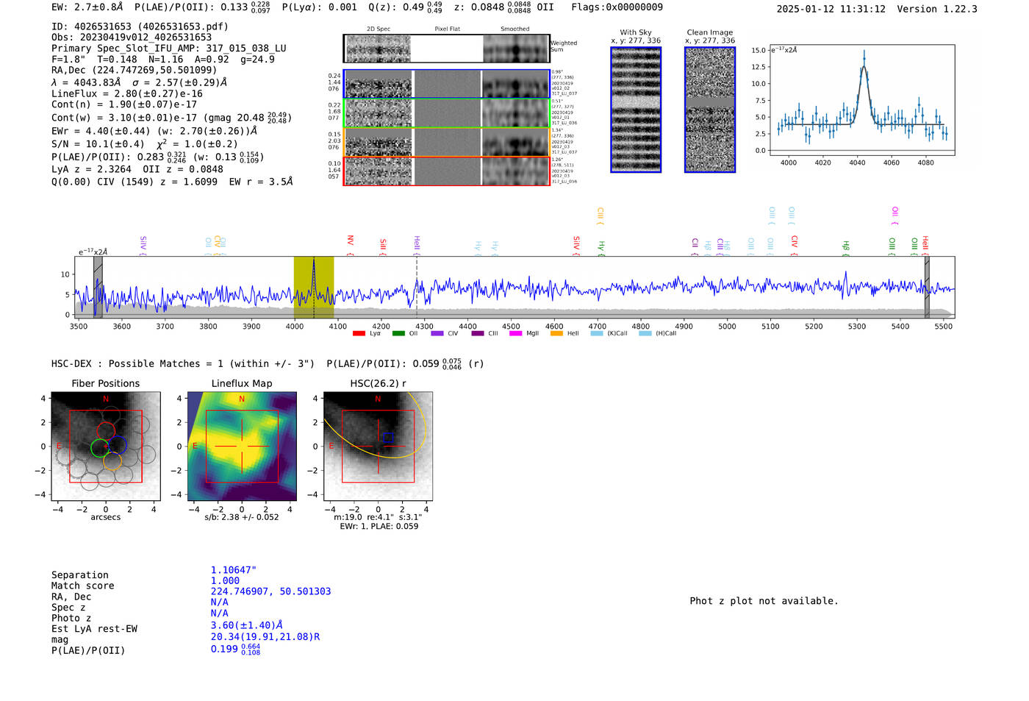Click the Smoothed column header

click(515, 29)
